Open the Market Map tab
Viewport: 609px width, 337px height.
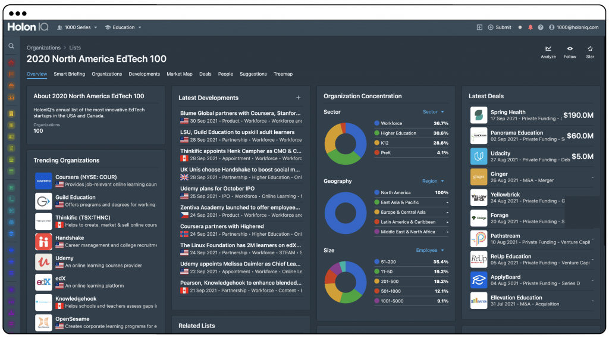tap(180, 74)
